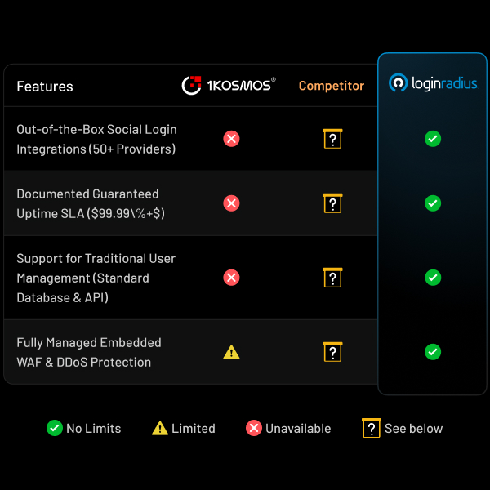Click the "No Limits" legend label

tap(93, 428)
